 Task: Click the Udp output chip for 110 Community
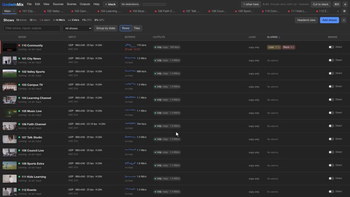[167, 47]
